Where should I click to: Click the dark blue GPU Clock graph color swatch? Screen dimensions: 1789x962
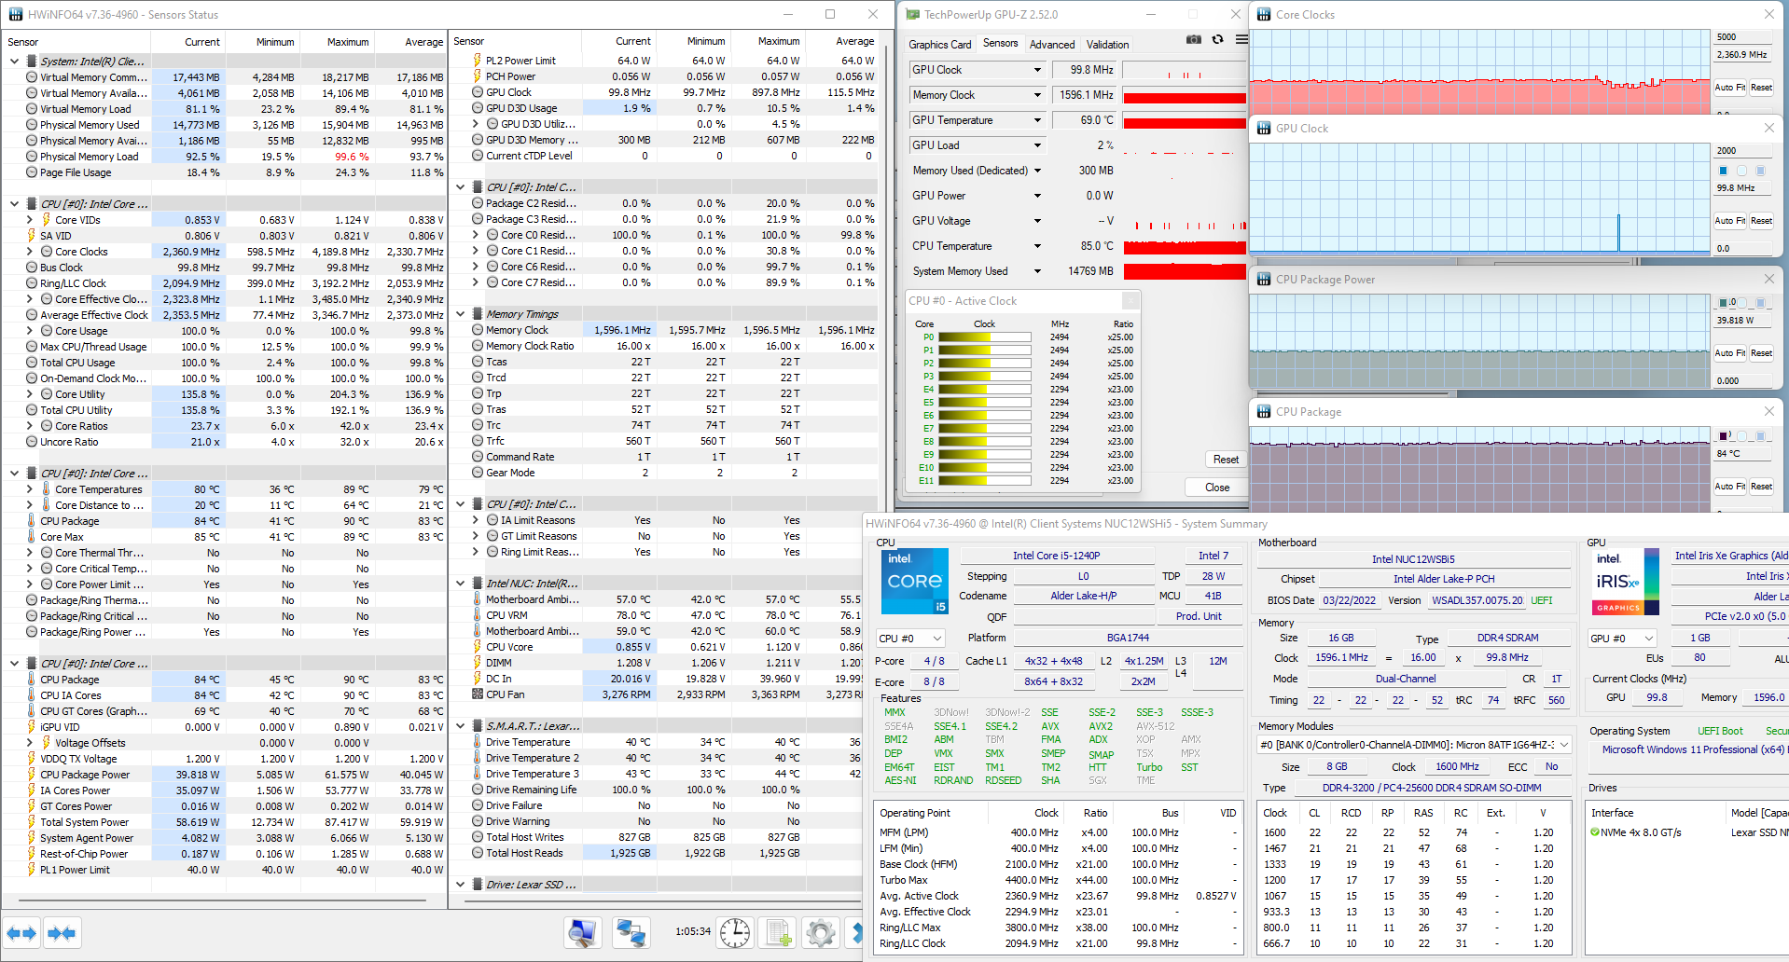(x=1723, y=171)
